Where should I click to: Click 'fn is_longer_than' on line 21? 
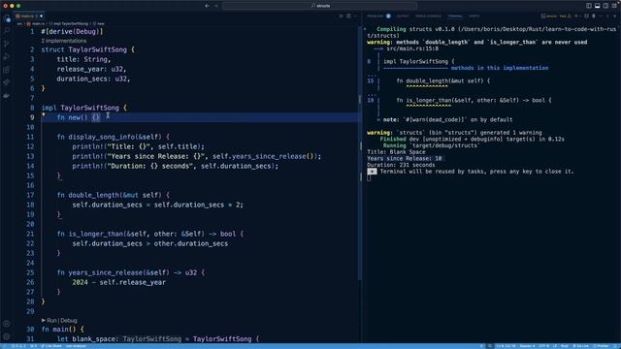click(90, 234)
